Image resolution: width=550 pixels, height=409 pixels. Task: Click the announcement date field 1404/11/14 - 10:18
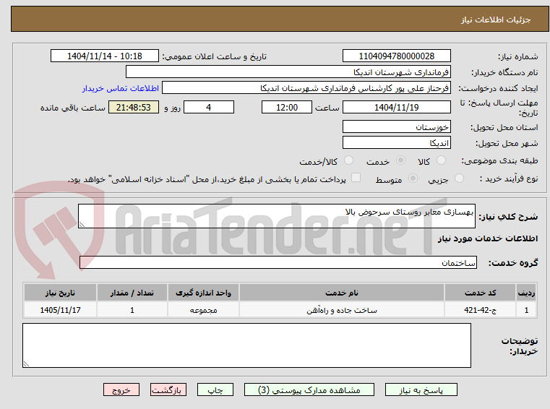tap(105, 56)
